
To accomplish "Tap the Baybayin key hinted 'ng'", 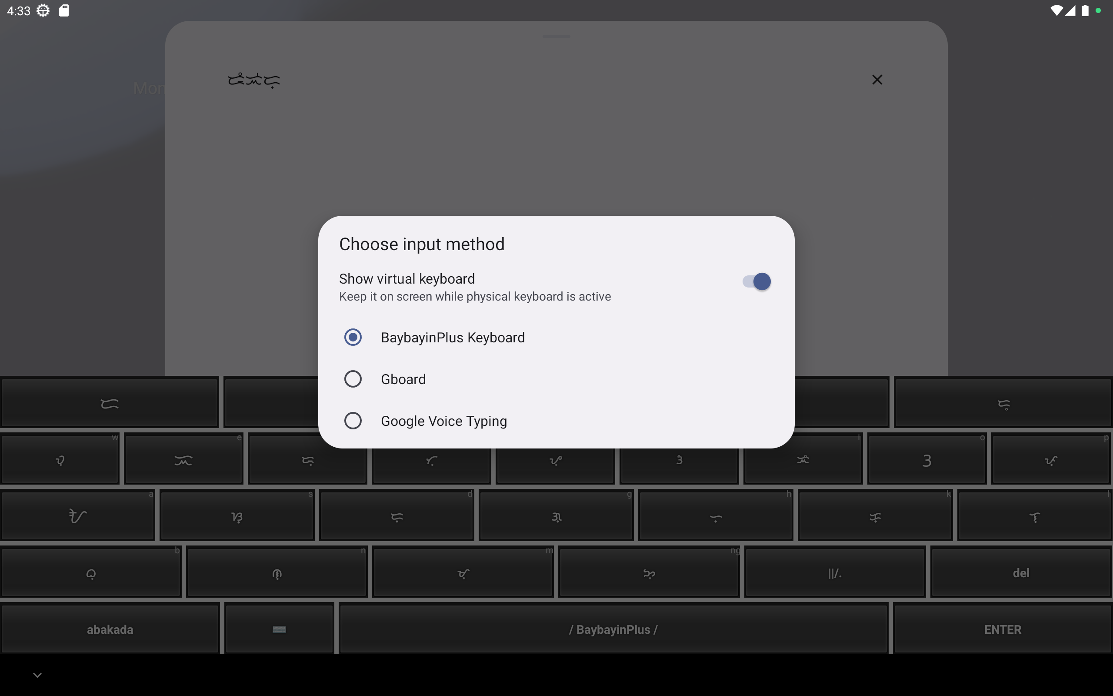I will [649, 572].
